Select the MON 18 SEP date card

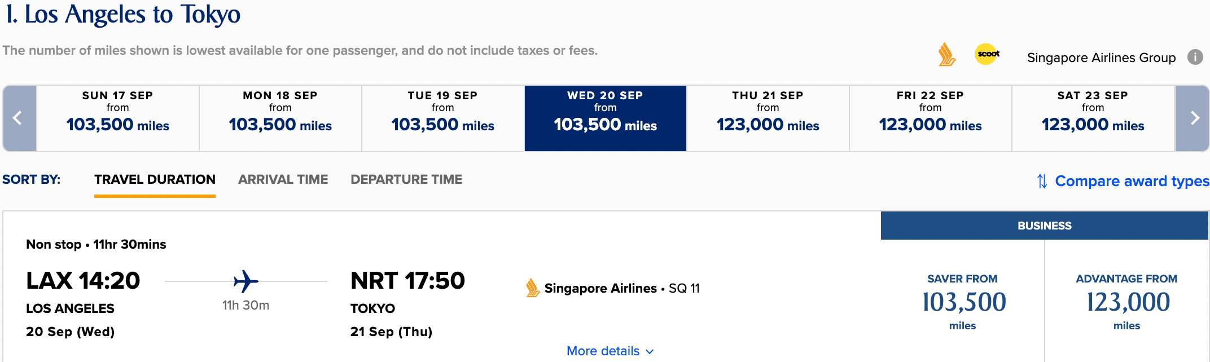click(x=280, y=117)
